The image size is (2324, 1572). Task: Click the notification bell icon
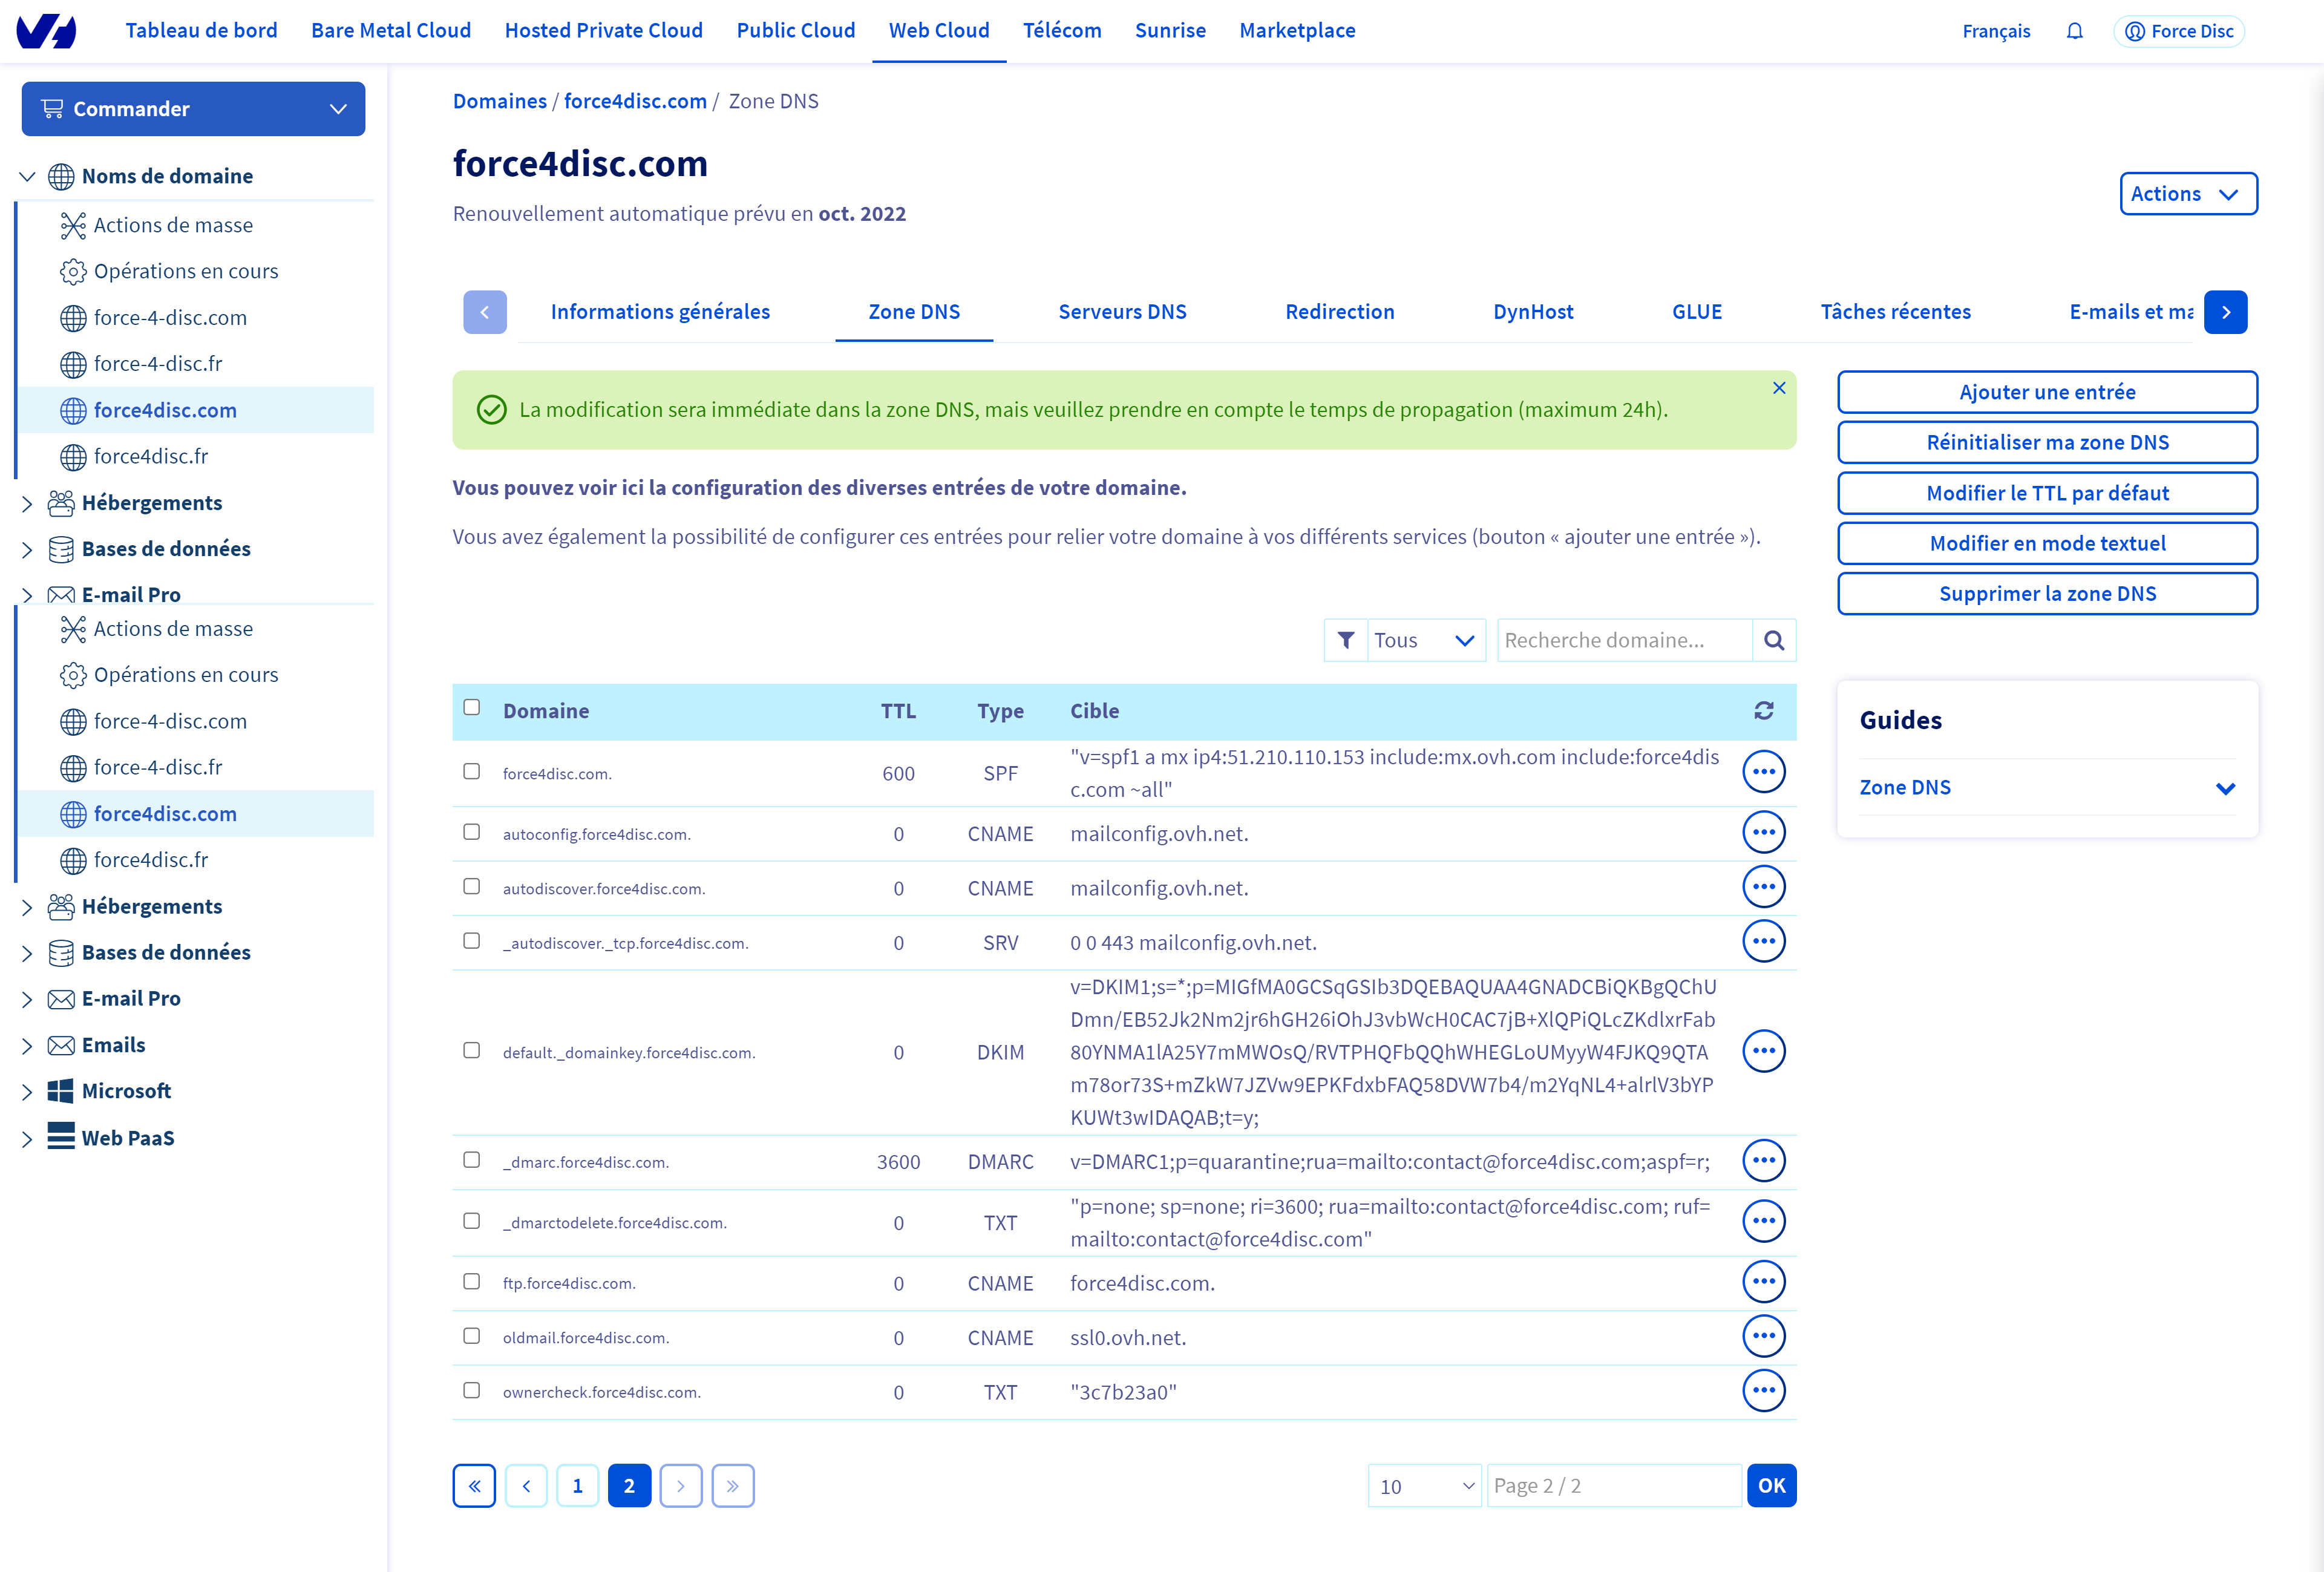[x=2074, y=31]
